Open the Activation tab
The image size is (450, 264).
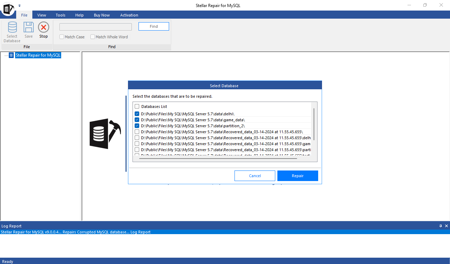[x=129, y=15]
